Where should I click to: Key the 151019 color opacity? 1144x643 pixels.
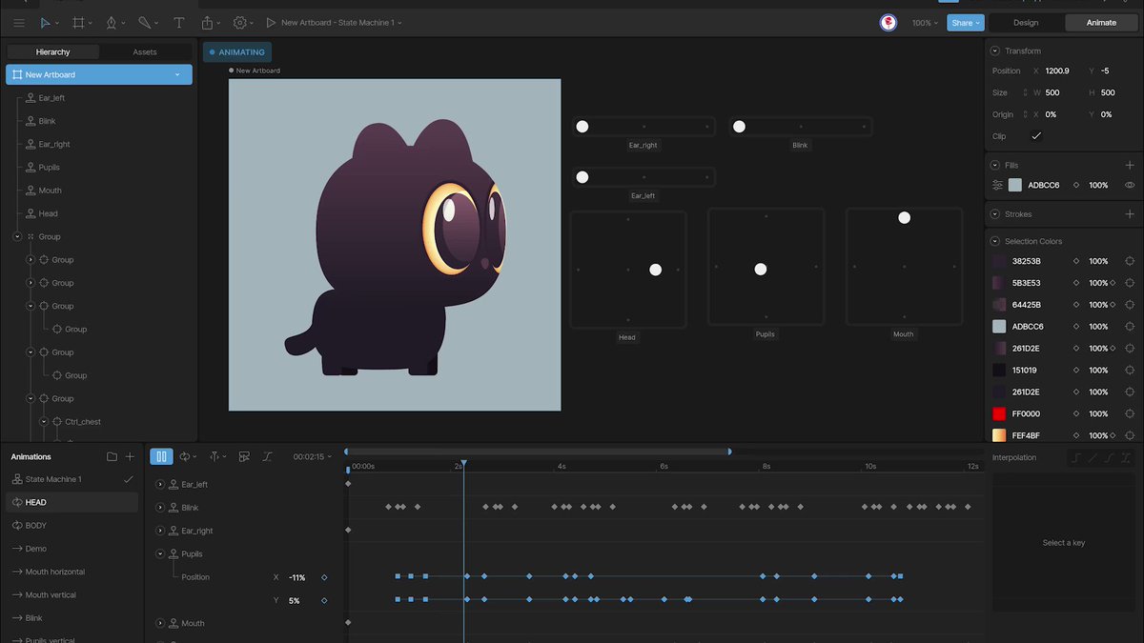1076,370
